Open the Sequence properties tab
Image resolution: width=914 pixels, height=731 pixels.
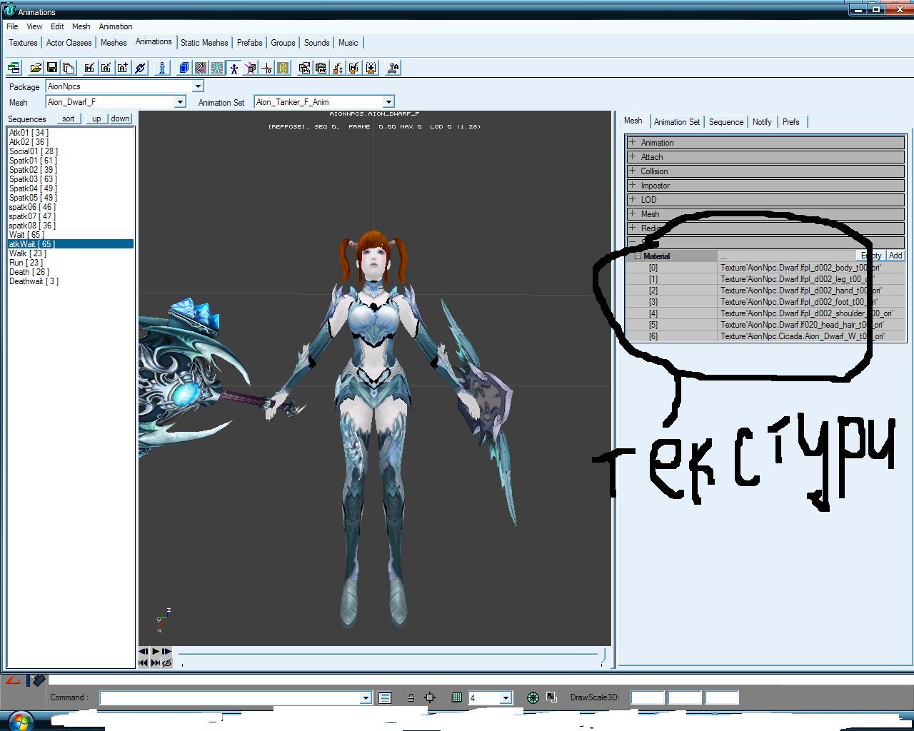click(x=726, y=122)
